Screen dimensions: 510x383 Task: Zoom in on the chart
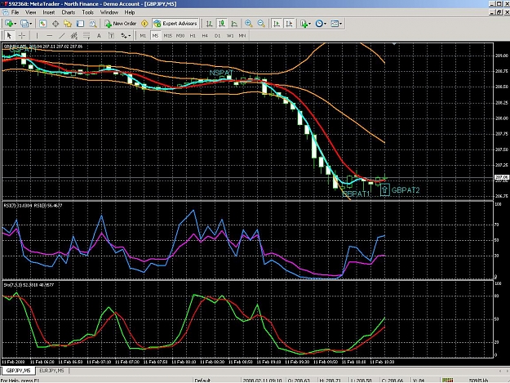click(249, 24)
